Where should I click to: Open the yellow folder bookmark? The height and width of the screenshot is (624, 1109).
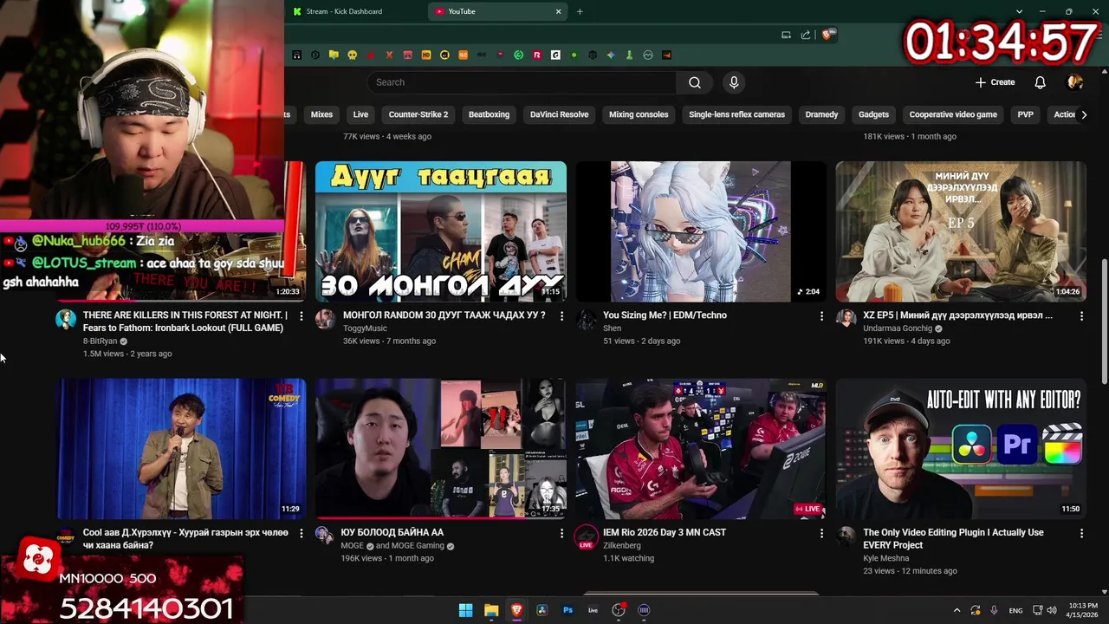[334, 55]
